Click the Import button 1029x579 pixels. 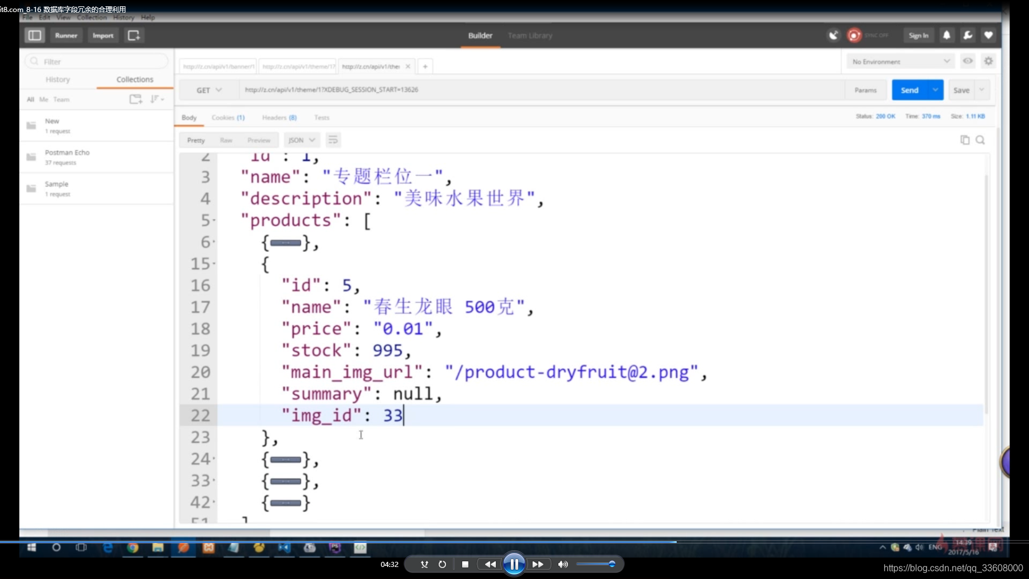103,36
